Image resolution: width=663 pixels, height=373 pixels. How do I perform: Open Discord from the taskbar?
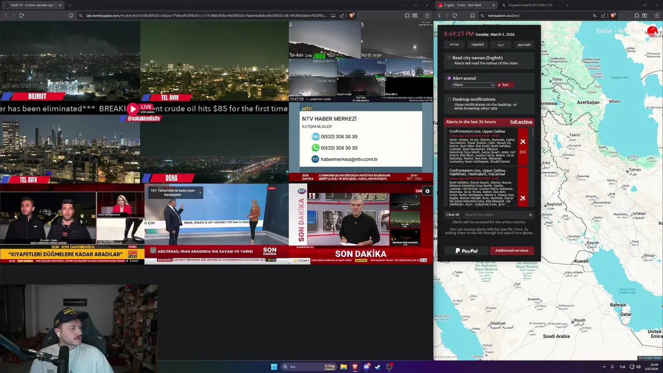coord(366,367)
